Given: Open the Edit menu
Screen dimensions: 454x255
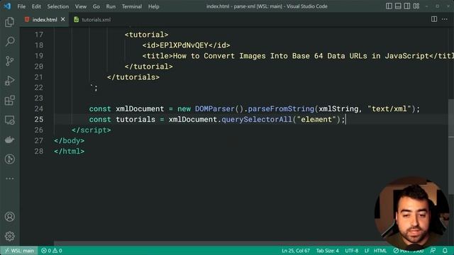Looking at the screenshot, I should tap(36, 6).
